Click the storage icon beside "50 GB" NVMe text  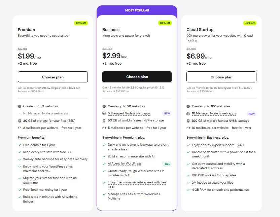pos(104,120)
